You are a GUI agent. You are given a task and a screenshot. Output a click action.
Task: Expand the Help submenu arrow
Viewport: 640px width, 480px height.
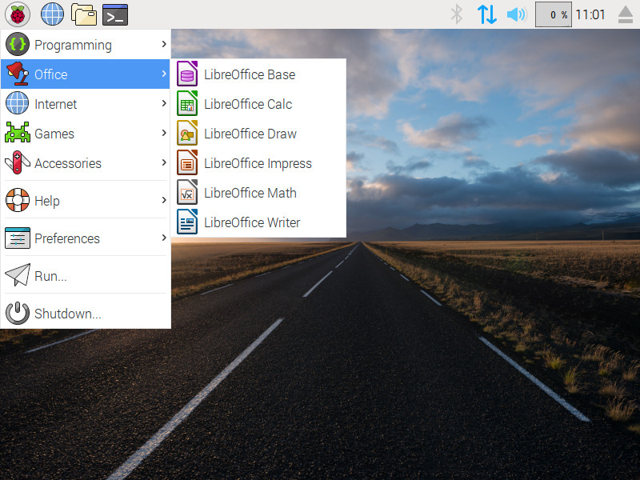coord(164,199)
